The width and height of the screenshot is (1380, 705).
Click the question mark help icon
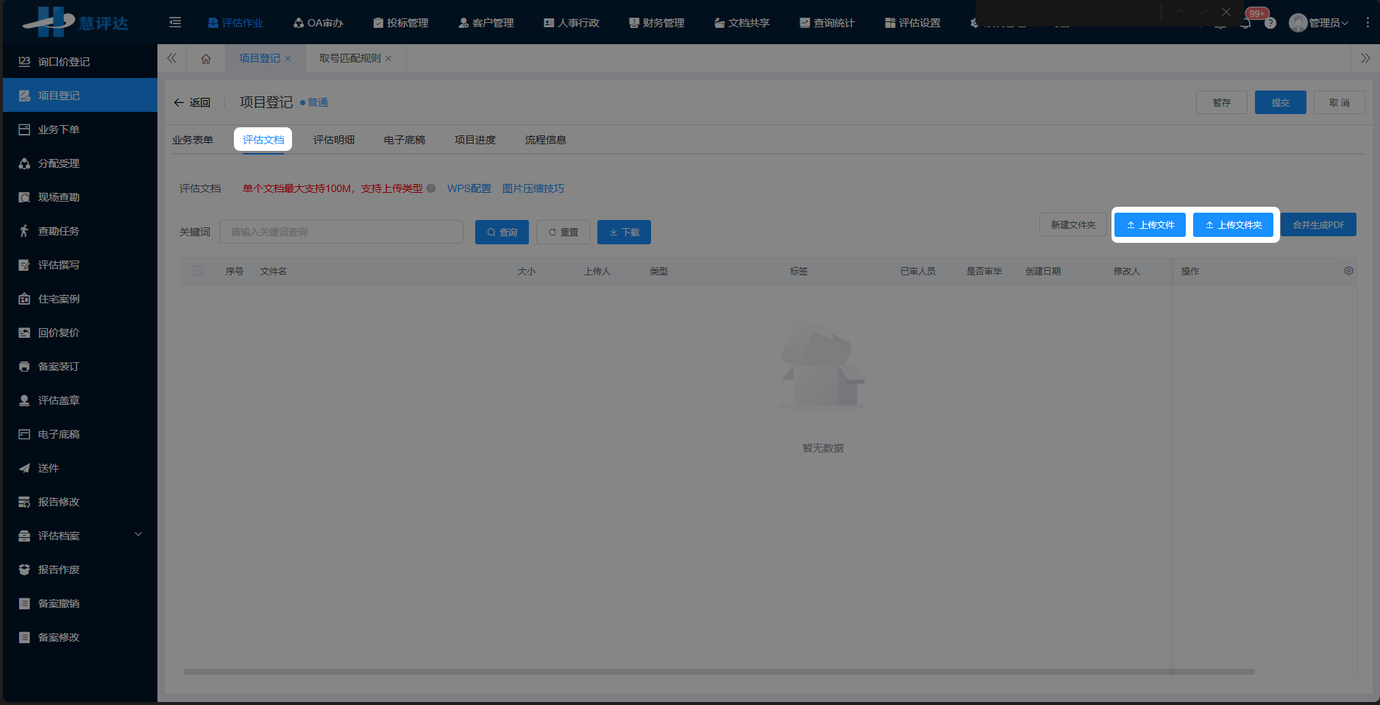pos(1272,23)
